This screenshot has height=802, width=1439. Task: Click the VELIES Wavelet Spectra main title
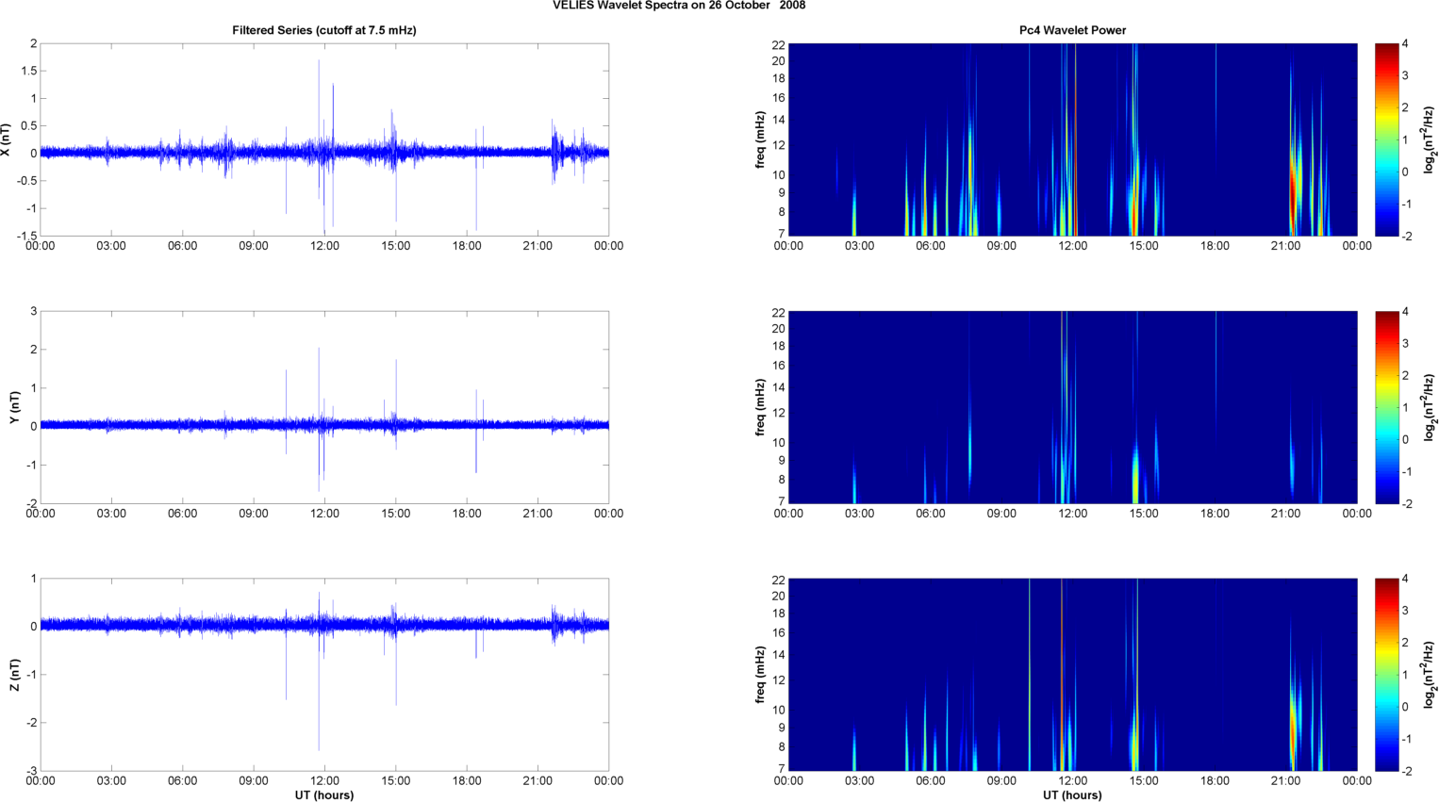pos(679,6)
